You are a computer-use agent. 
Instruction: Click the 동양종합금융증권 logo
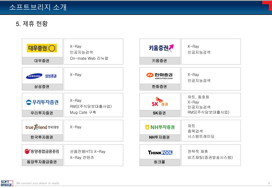click(42, 151)
